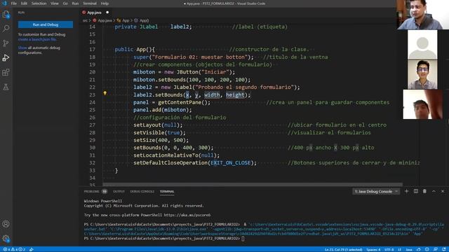
Task: Open the Help menu
Action: [x=105, y=3]
